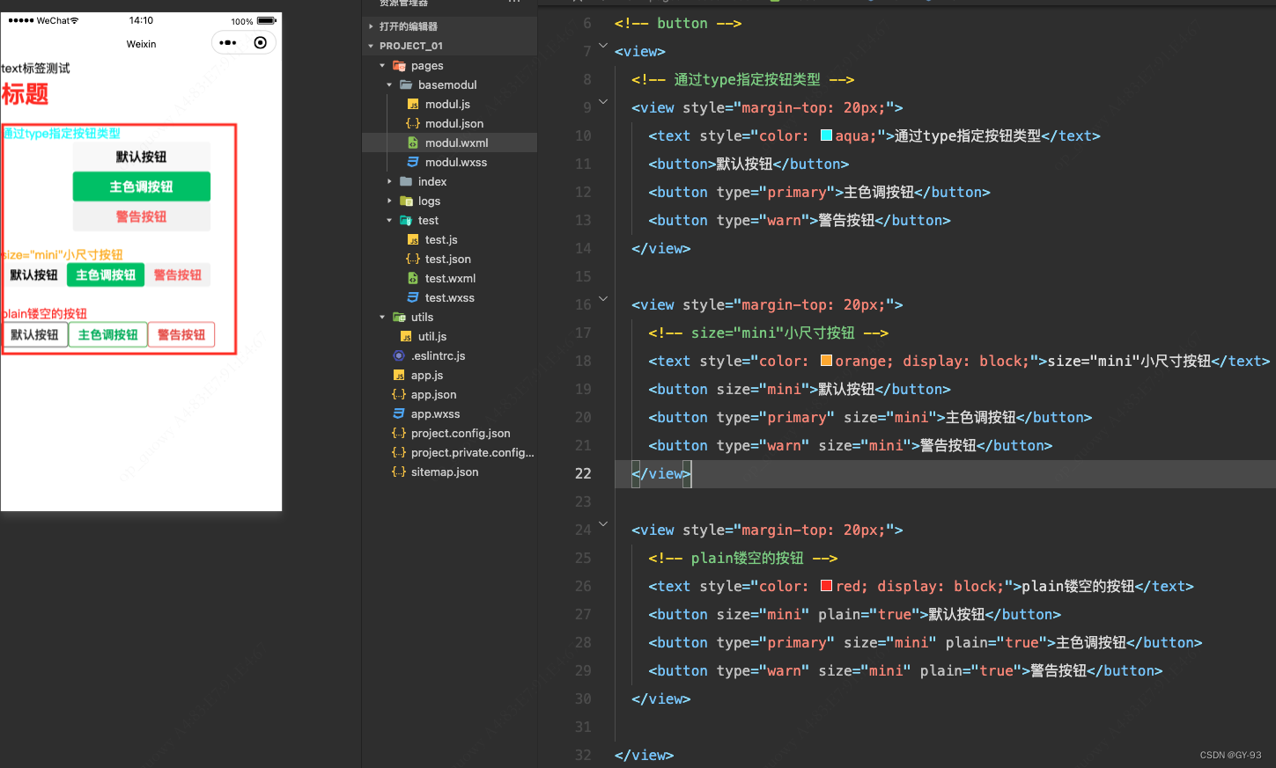Click the modul.wxss file icon
The height and width of the screenshot is (768, 1276).
413,162
